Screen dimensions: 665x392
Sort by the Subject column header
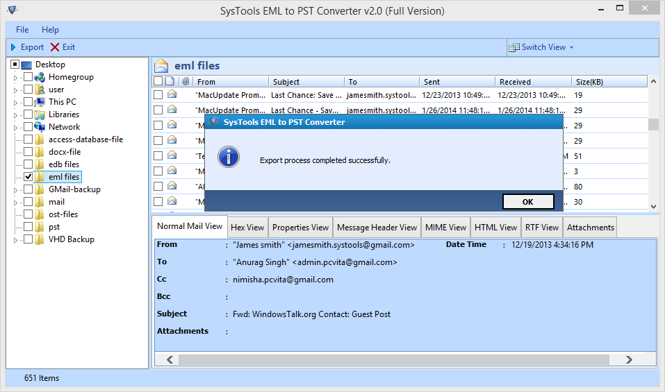(306, 82)
